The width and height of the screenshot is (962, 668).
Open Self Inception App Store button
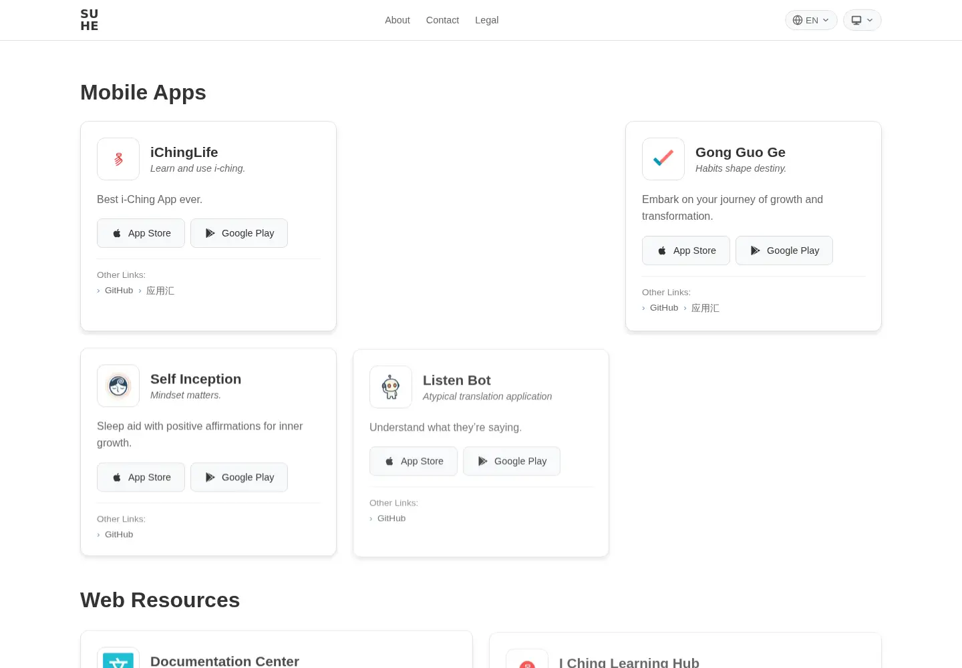(141, 477)
